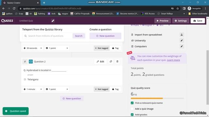This screenshot has width=209, height=117.
Task: Toggle the Add a quiz image checkbox
Action: point(132,109)
